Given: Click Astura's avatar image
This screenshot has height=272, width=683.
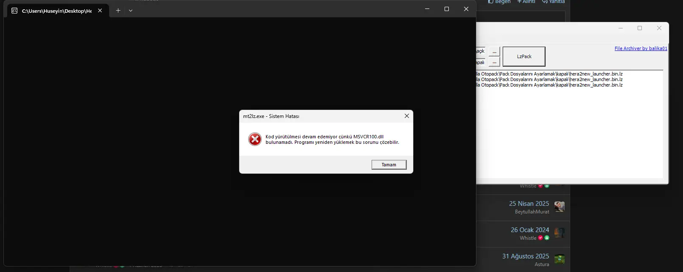Looking at the screenshot, I should 560,259.
